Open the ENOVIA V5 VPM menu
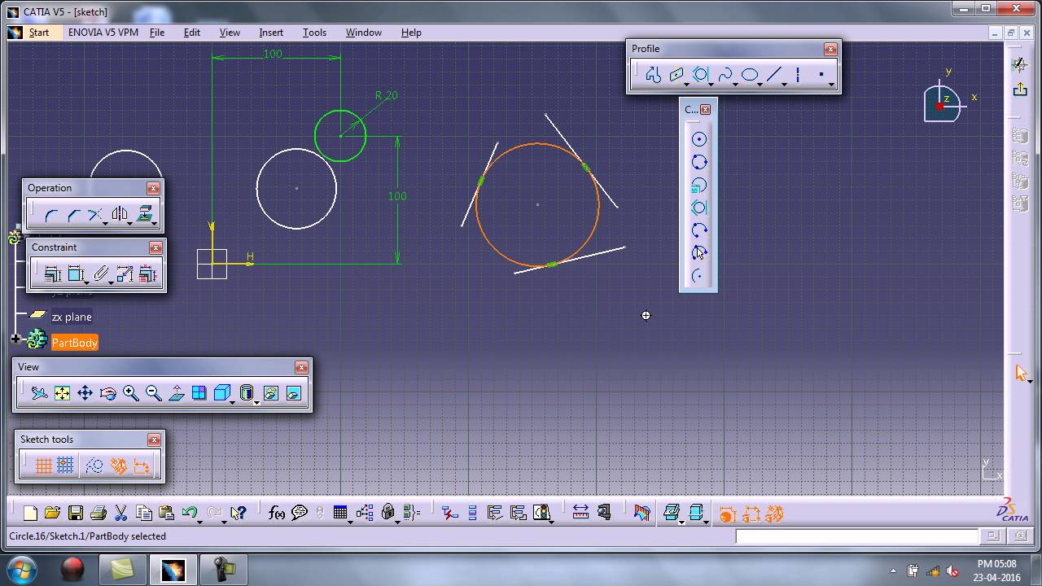 click(x=103, y=33)
